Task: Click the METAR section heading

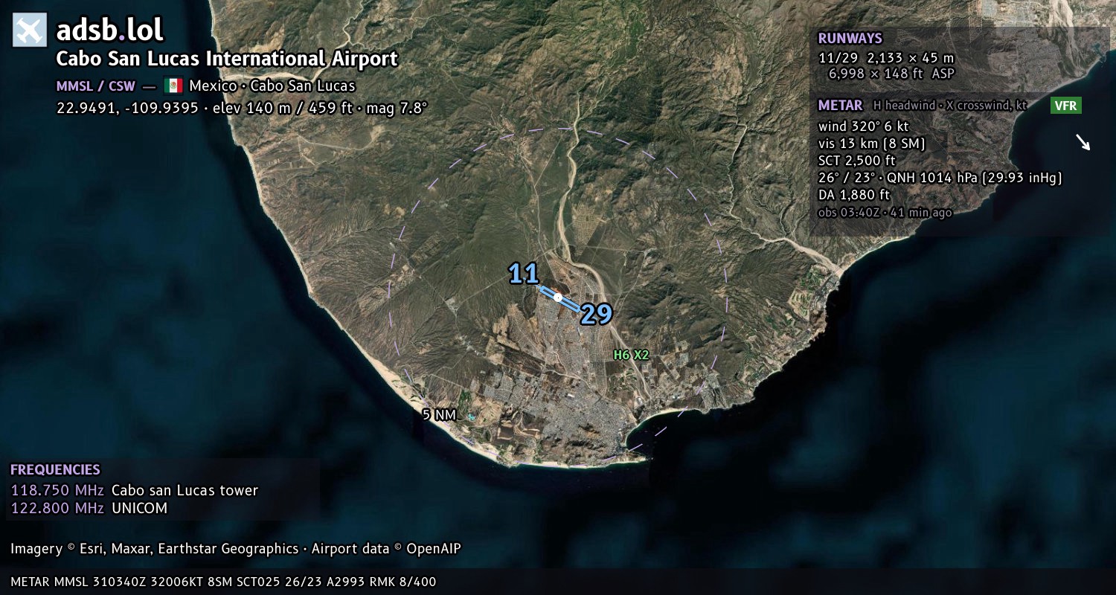Action: [x=840, y=106]
